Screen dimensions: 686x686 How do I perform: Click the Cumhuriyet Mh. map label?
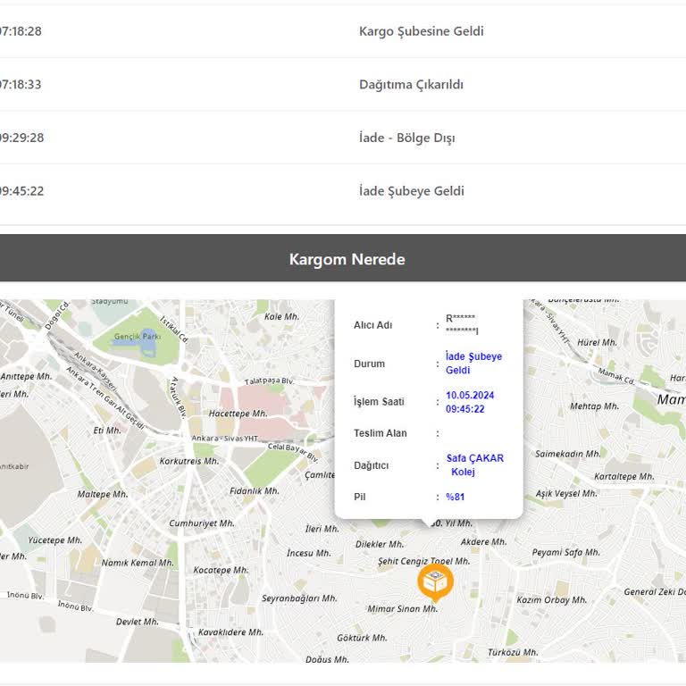(202, 523)
